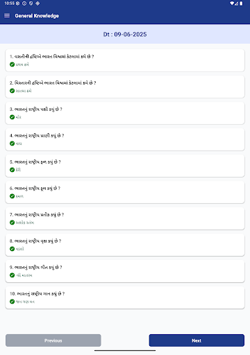
Task: Select the General Knowledge title
Action: pyautogui.click(x=37, y=16)
